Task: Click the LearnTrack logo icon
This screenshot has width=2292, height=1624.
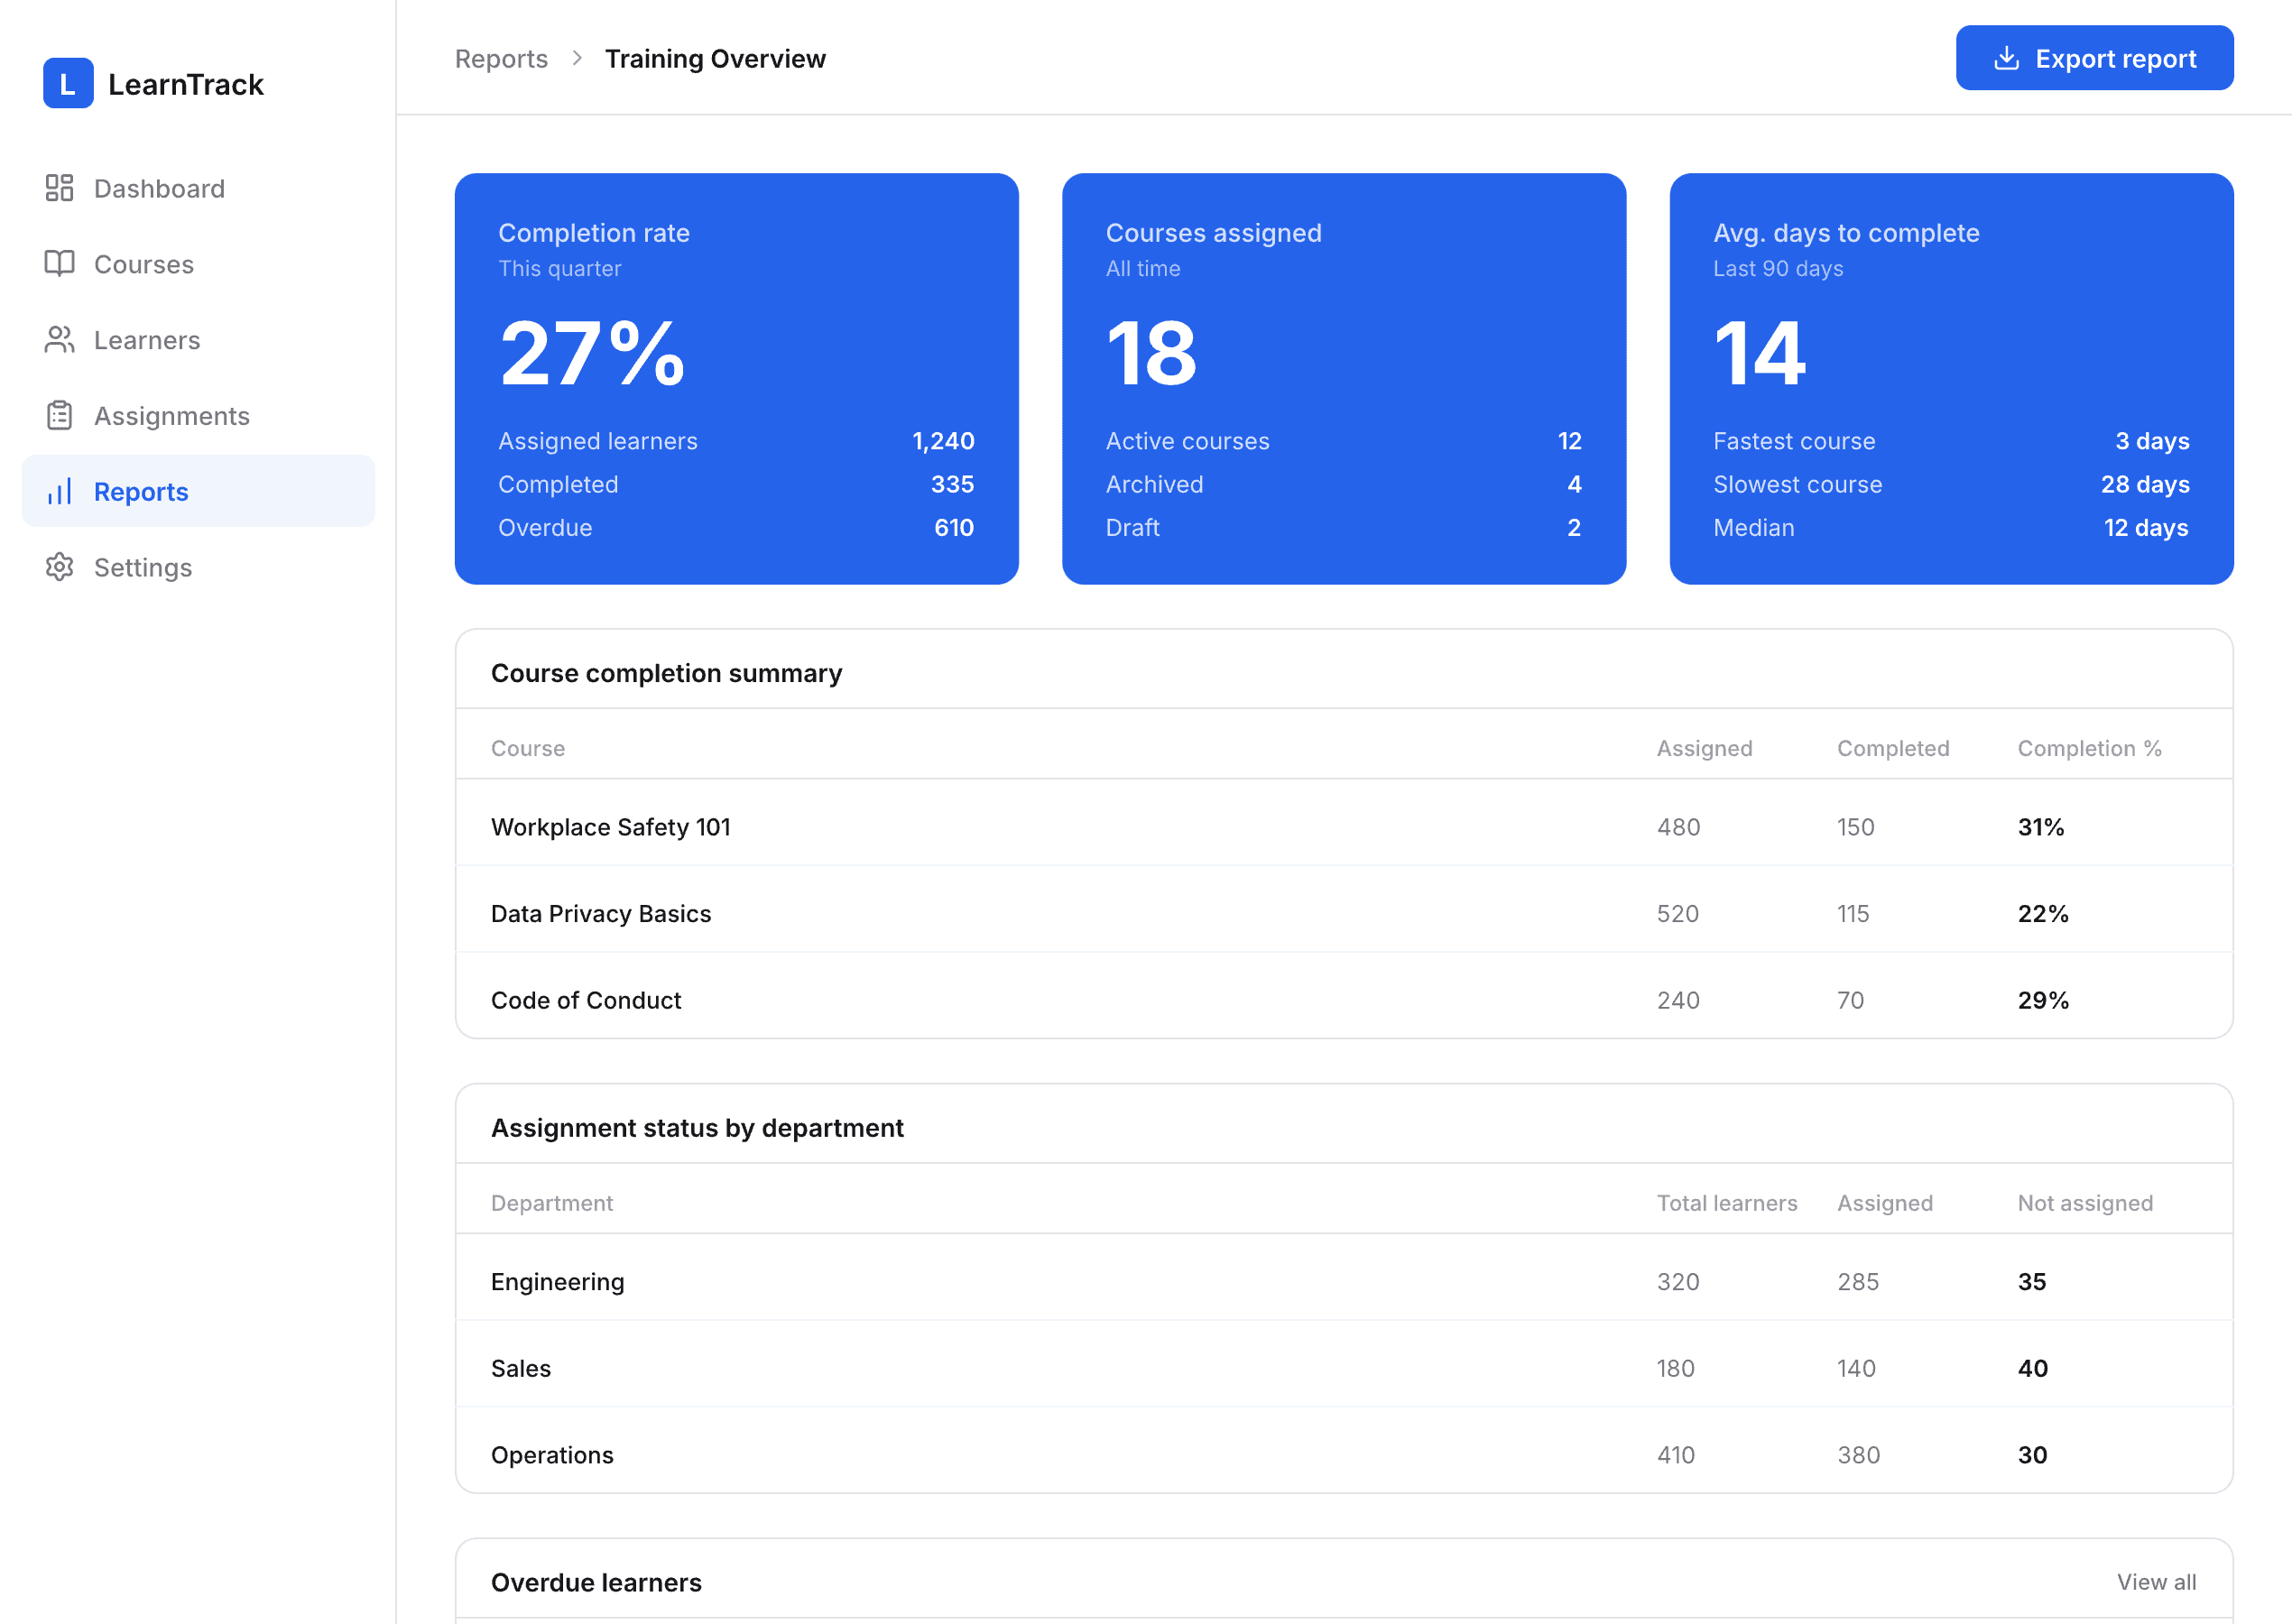Action: (68, 83)
